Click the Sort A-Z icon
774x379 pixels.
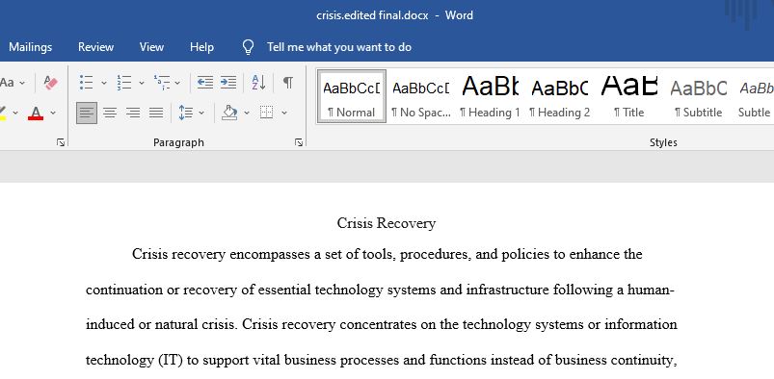(x=258, y=83)
